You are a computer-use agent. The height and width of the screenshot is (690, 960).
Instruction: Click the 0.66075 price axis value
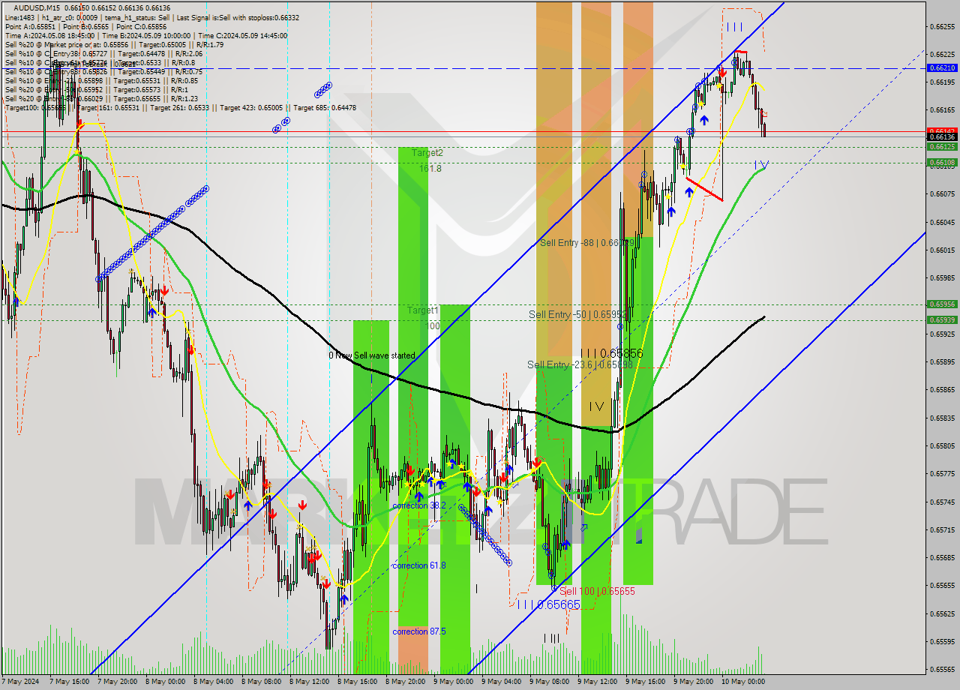click(x=942, y=194)
